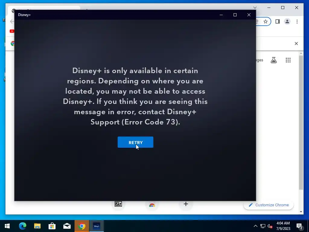Open Chrome tab search dropdown arrow
Screen dimensions: 309x232
pyautogui.click(x=255, y=8)
